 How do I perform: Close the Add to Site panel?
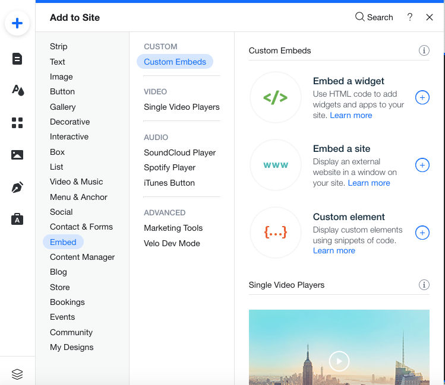pyautogui.click(x=430, y=17)
